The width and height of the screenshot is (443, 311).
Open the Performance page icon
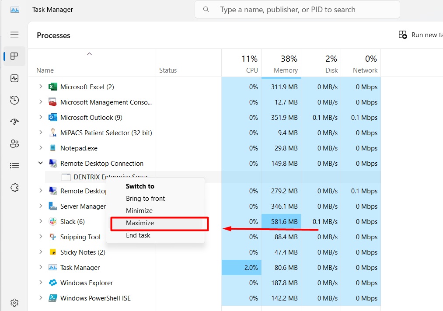(14, 78)
